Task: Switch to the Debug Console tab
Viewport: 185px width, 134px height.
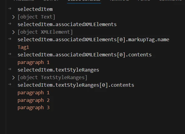Action: [x=84, y=0]
